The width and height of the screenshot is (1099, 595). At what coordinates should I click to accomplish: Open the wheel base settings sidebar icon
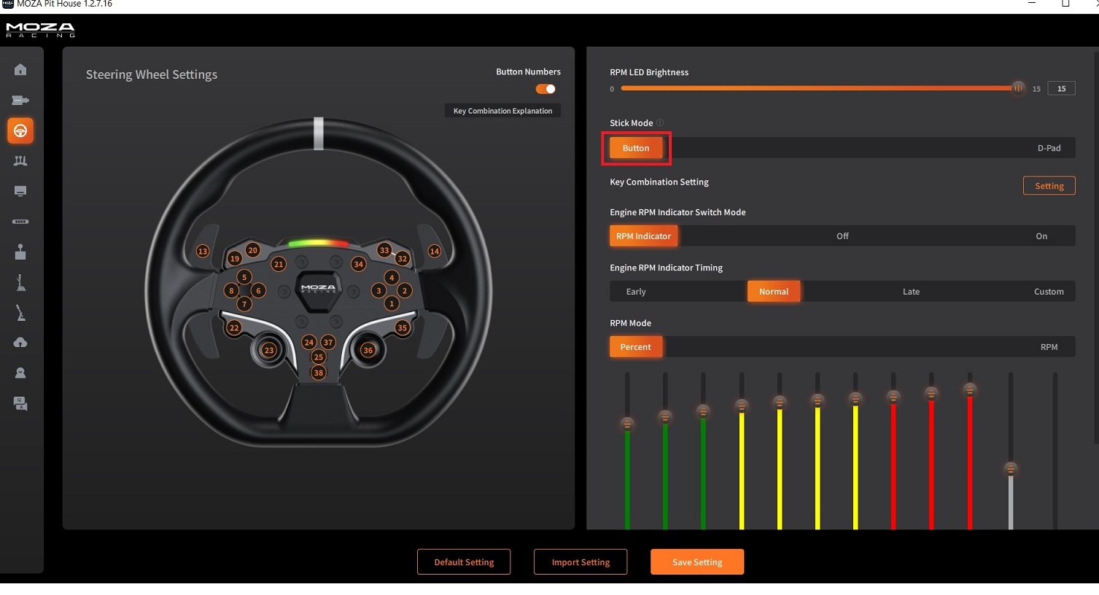(20, 101)
